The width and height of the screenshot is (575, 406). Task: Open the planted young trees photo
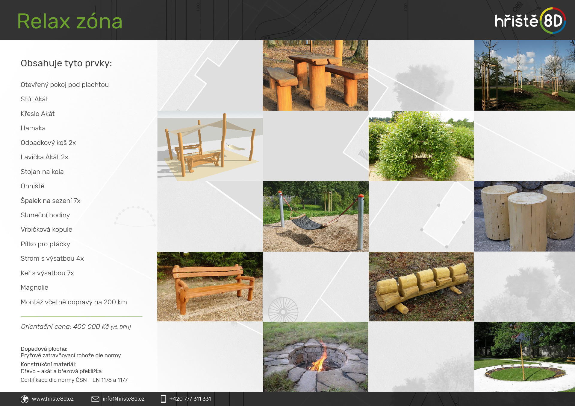point(525,76)
